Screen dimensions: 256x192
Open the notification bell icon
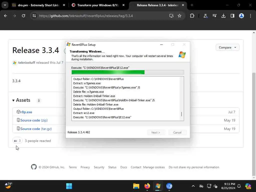click(239, 186)
